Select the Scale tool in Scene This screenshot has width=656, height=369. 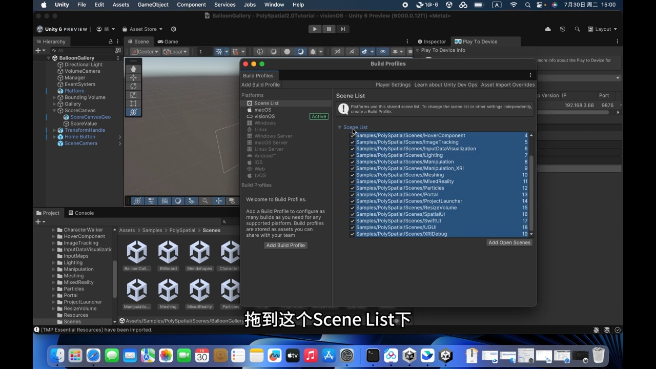[133, 95]
